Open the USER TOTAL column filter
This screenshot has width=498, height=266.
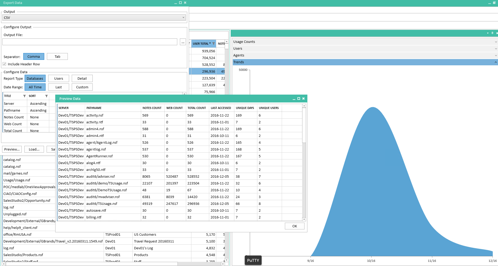click(213, 44)
